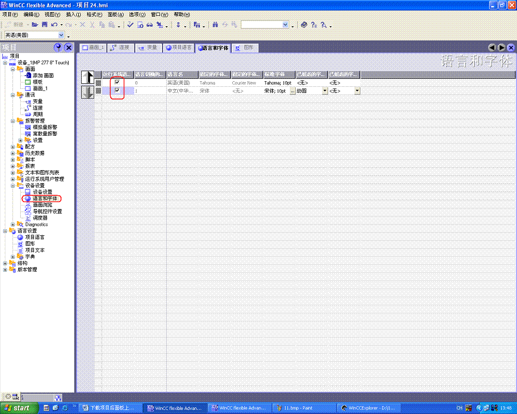Click the 标准字体 column header
The width and height of the screenshot is (517, 414).
pos(279,75)
